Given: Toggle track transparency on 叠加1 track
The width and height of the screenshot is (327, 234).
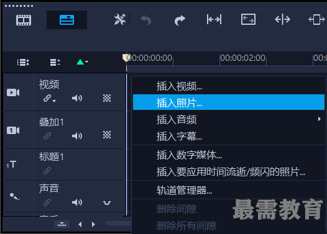Looking at the screenshot, I should pos(107,135).
